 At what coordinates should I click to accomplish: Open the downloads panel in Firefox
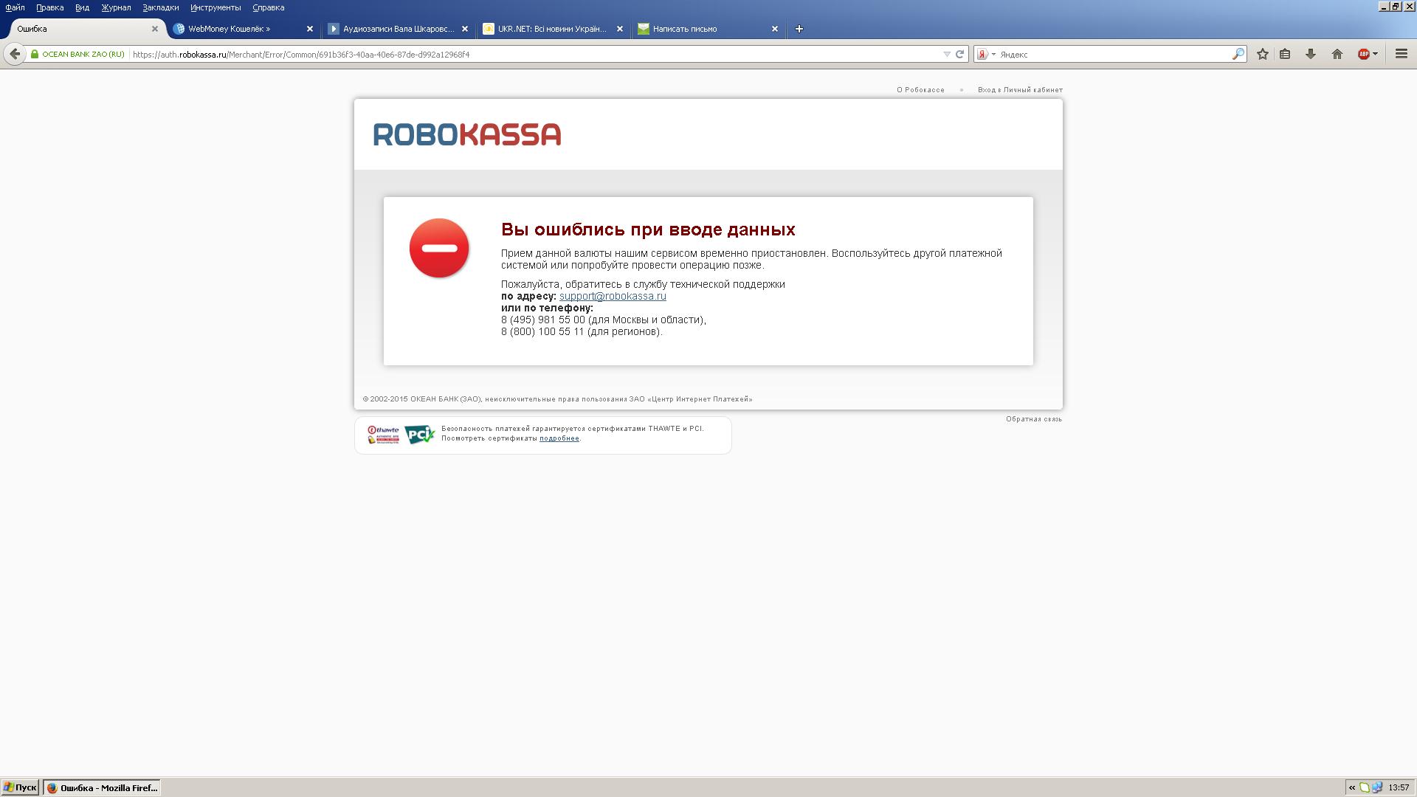(1310, 54)
